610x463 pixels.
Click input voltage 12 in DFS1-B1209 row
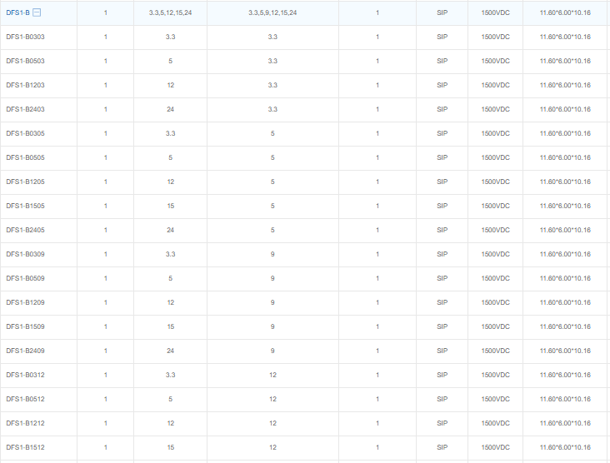pyautogui.click(x=170, y=302)
